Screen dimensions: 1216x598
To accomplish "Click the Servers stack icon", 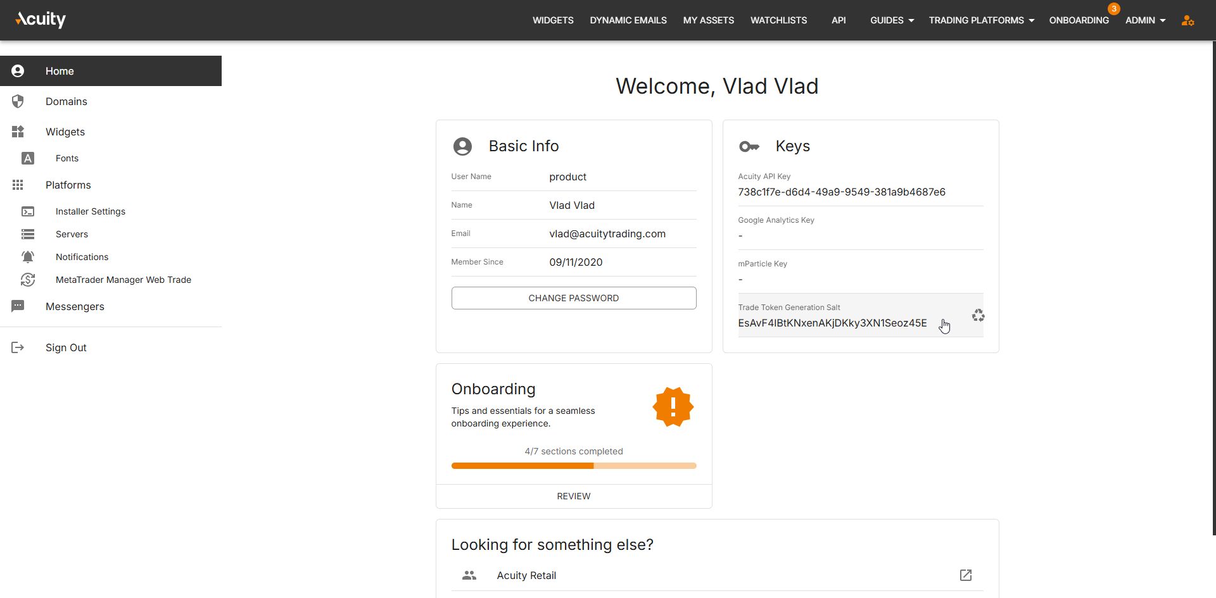I will [28, 234].
